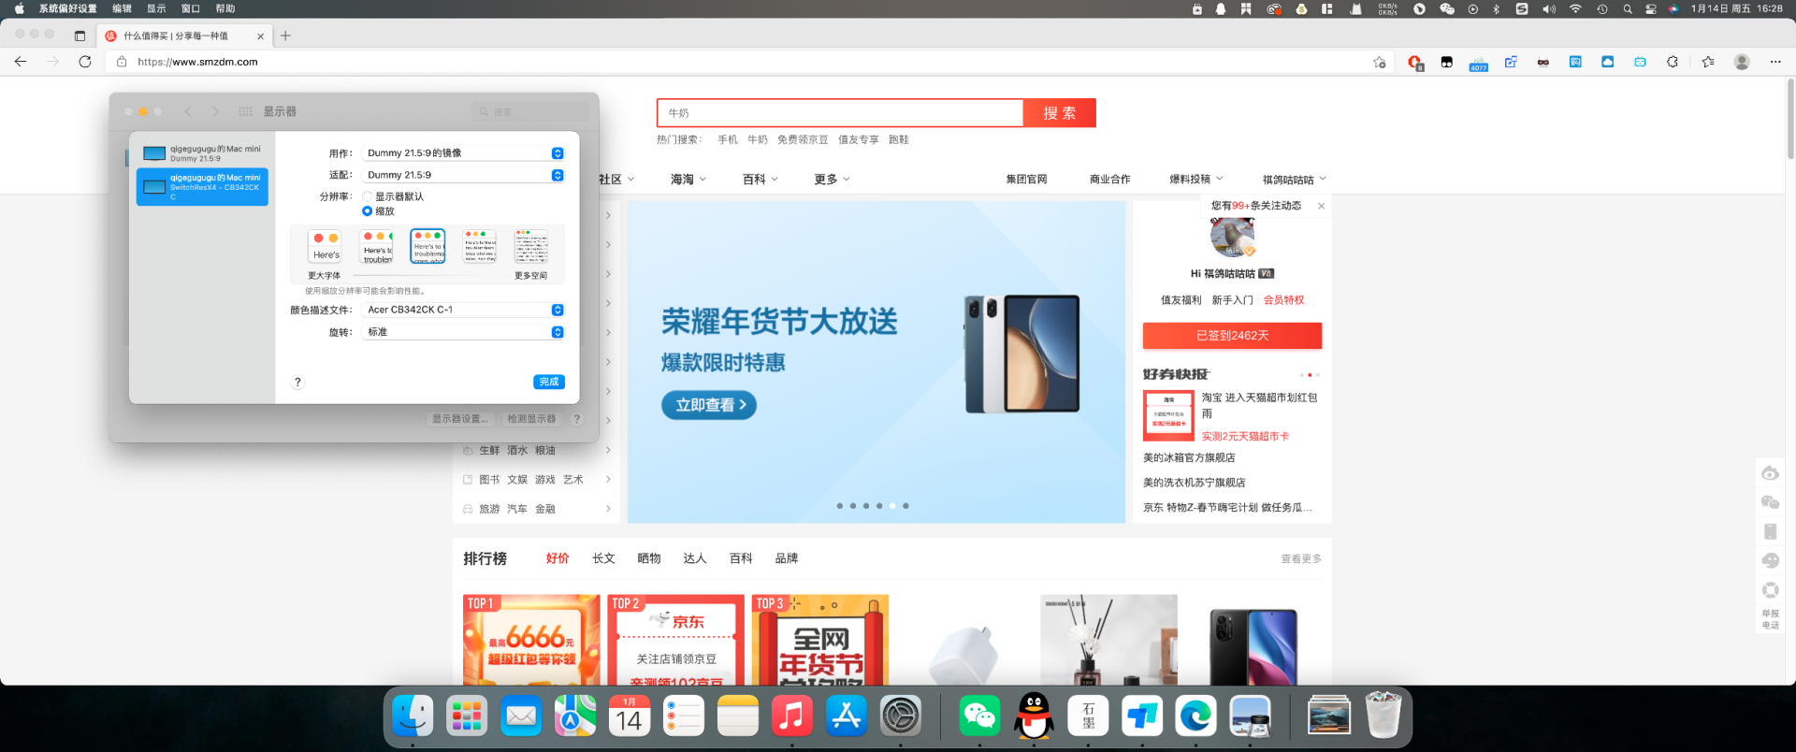Select 缩放 scaled resolution radio button
The height and width of the screenshot is (752, 1796).
tap(367, 211)
